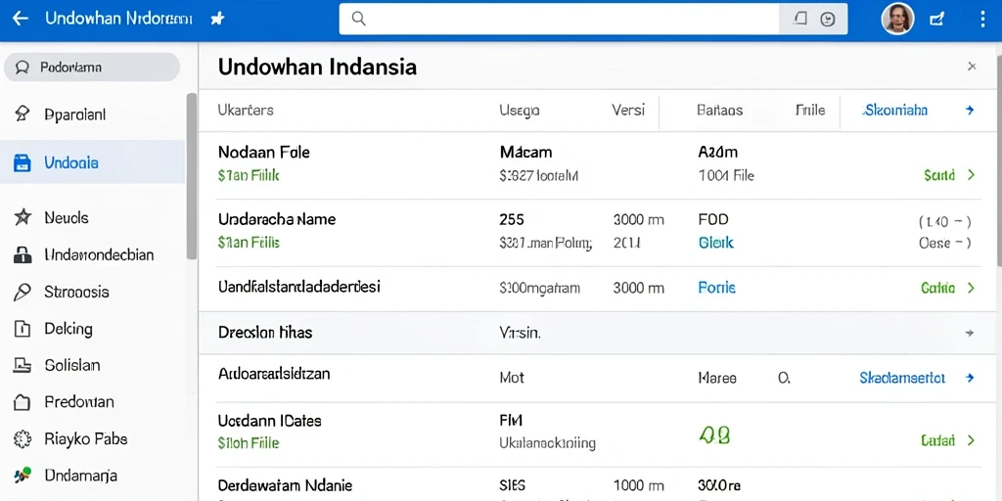
Task: Click the Undowhan Indansia panel title
Action: click(x=318, y=67)
